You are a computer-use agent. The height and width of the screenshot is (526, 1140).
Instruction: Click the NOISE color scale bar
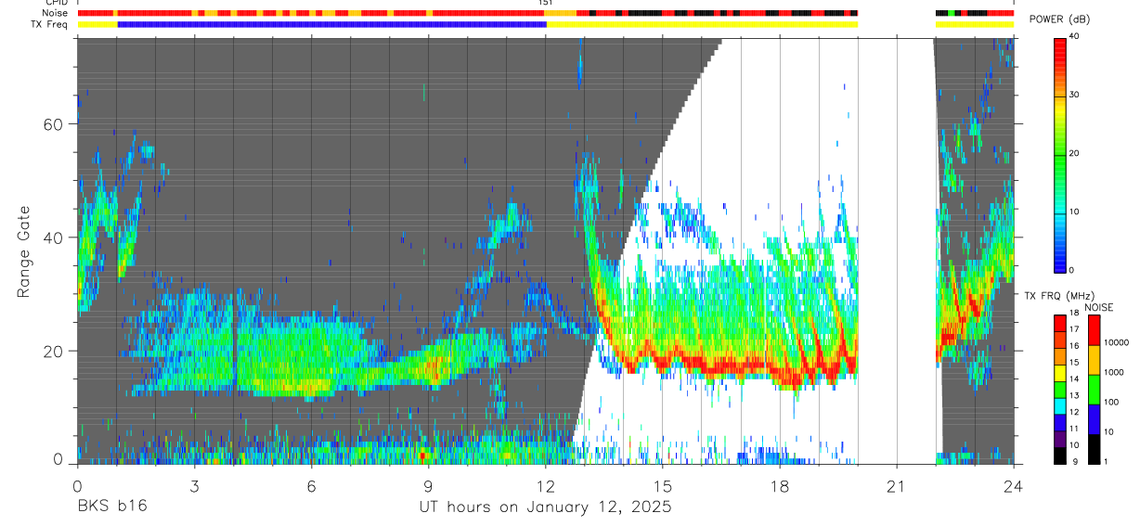[x=1093, y=390]
